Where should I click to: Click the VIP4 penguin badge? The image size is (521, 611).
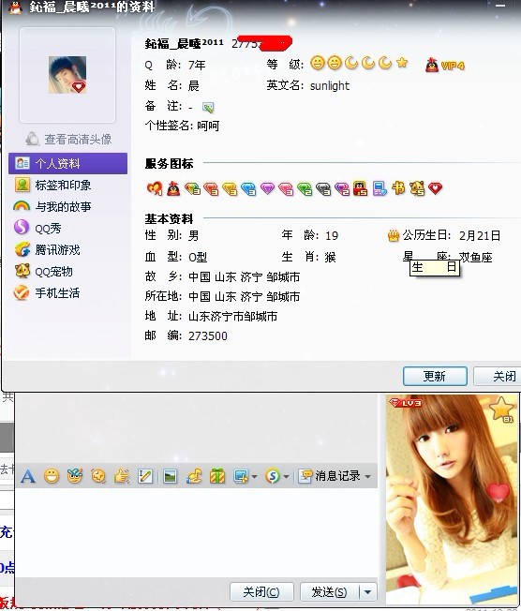click(x=444, y=65)
